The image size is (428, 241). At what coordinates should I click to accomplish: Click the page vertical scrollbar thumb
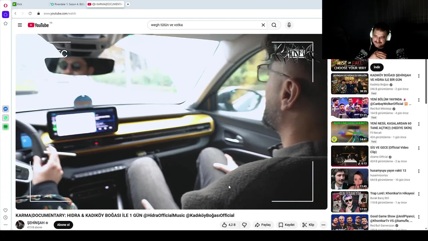coord(426,82)
